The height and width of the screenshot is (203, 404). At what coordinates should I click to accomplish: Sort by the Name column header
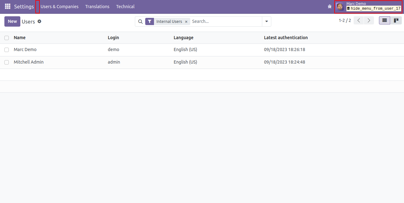[20, 38]
